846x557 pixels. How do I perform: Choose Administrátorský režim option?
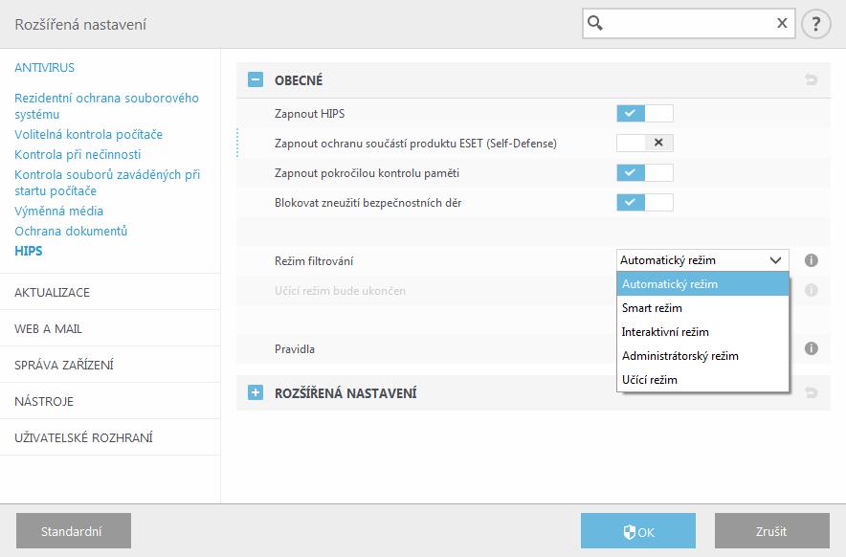(702, 356)
